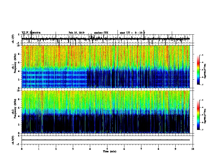
Task: Click tick label "1" on the Time axis
Action: tap(39, 149)
